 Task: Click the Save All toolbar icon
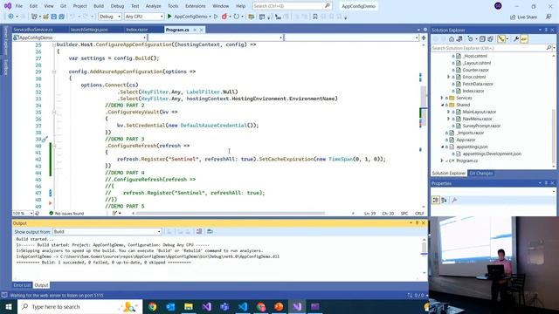pyautogui.click(x=61, y=17)
